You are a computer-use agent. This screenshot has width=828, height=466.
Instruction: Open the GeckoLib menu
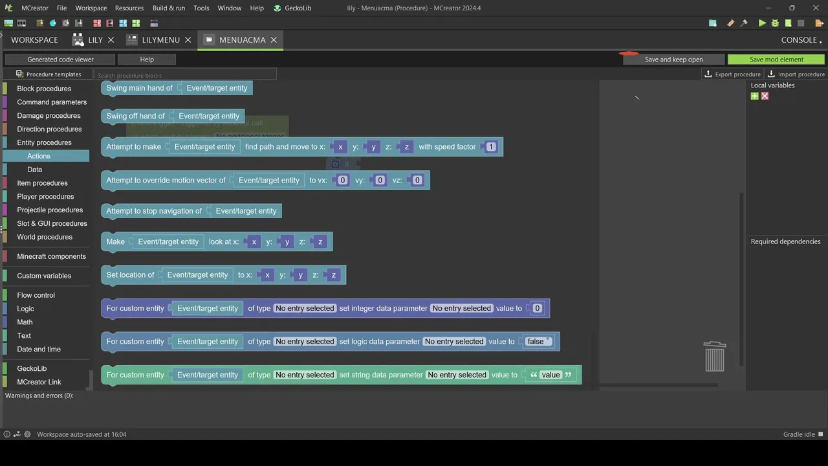coord(294,8)
